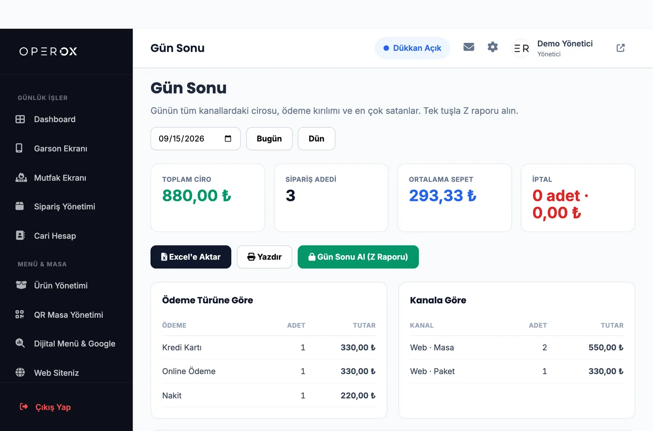Click the Bugün date button
Viewport: 653px width, 431px height.
269,138
